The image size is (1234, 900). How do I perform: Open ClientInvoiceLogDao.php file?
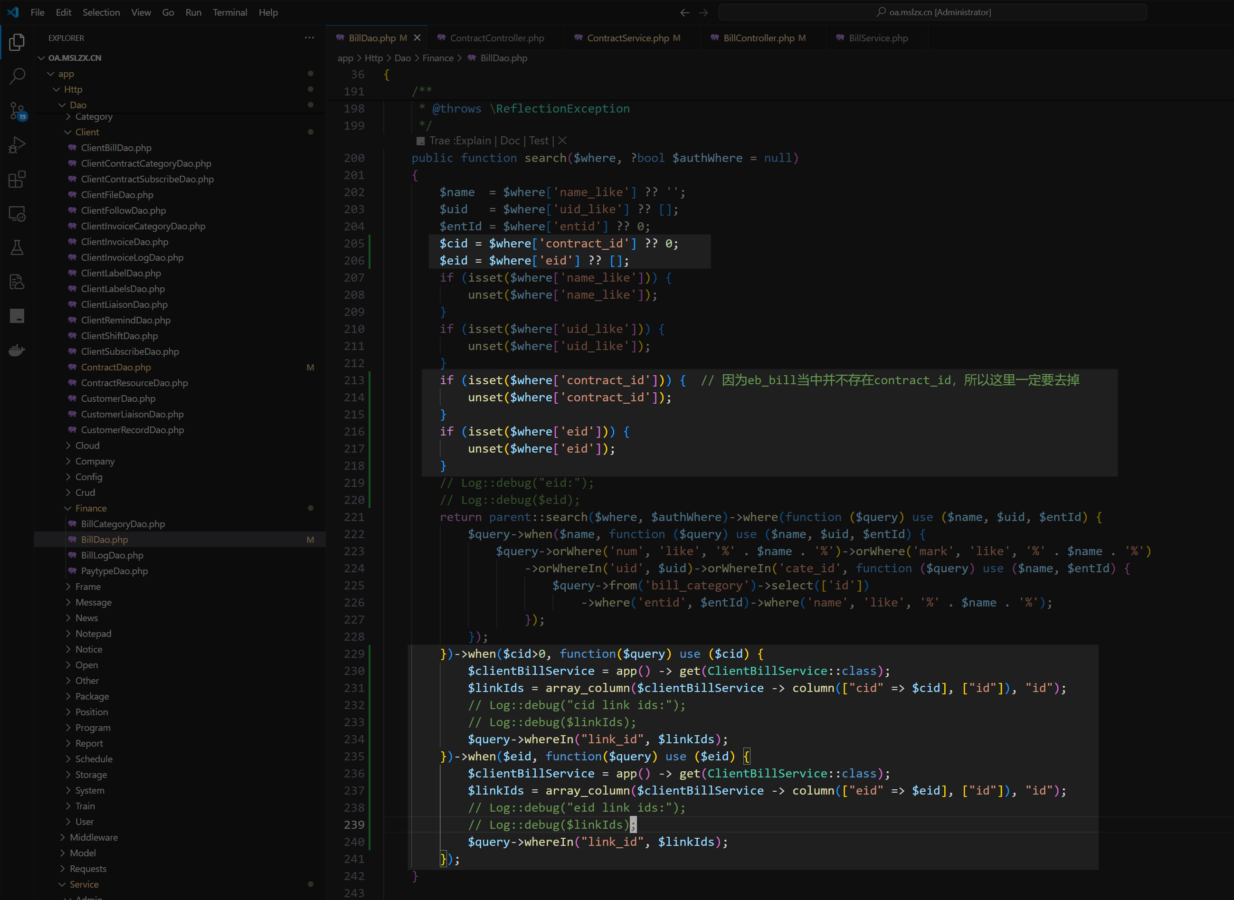click(x=132, y=257)
